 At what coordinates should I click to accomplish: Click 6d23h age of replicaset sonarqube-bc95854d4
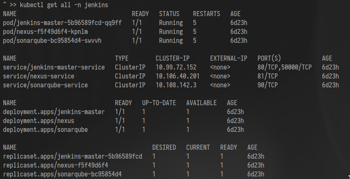[256, 174]
